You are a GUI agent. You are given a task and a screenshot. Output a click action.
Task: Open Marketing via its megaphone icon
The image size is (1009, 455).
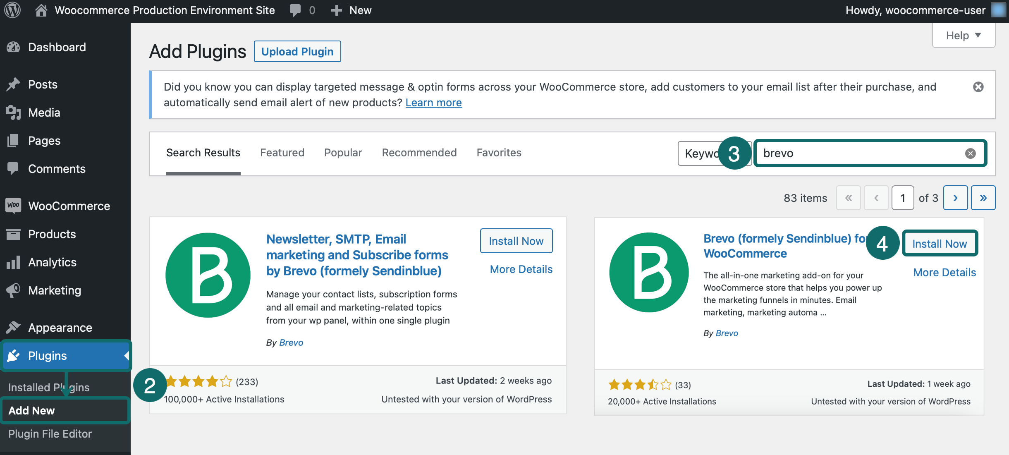pos(13,290)
